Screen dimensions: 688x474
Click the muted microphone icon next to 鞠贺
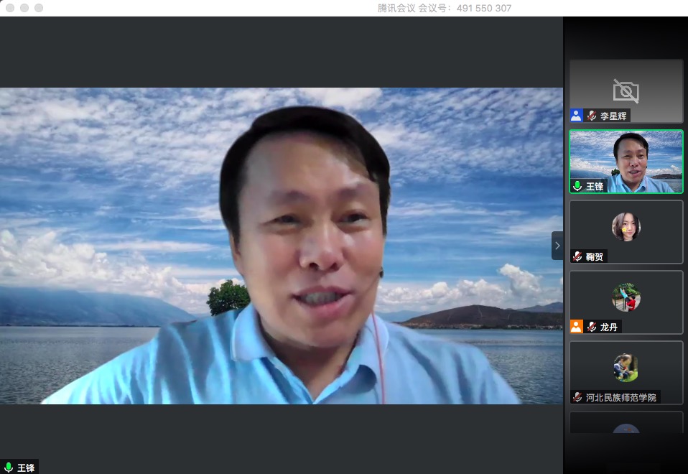click(x=577, y=256)
